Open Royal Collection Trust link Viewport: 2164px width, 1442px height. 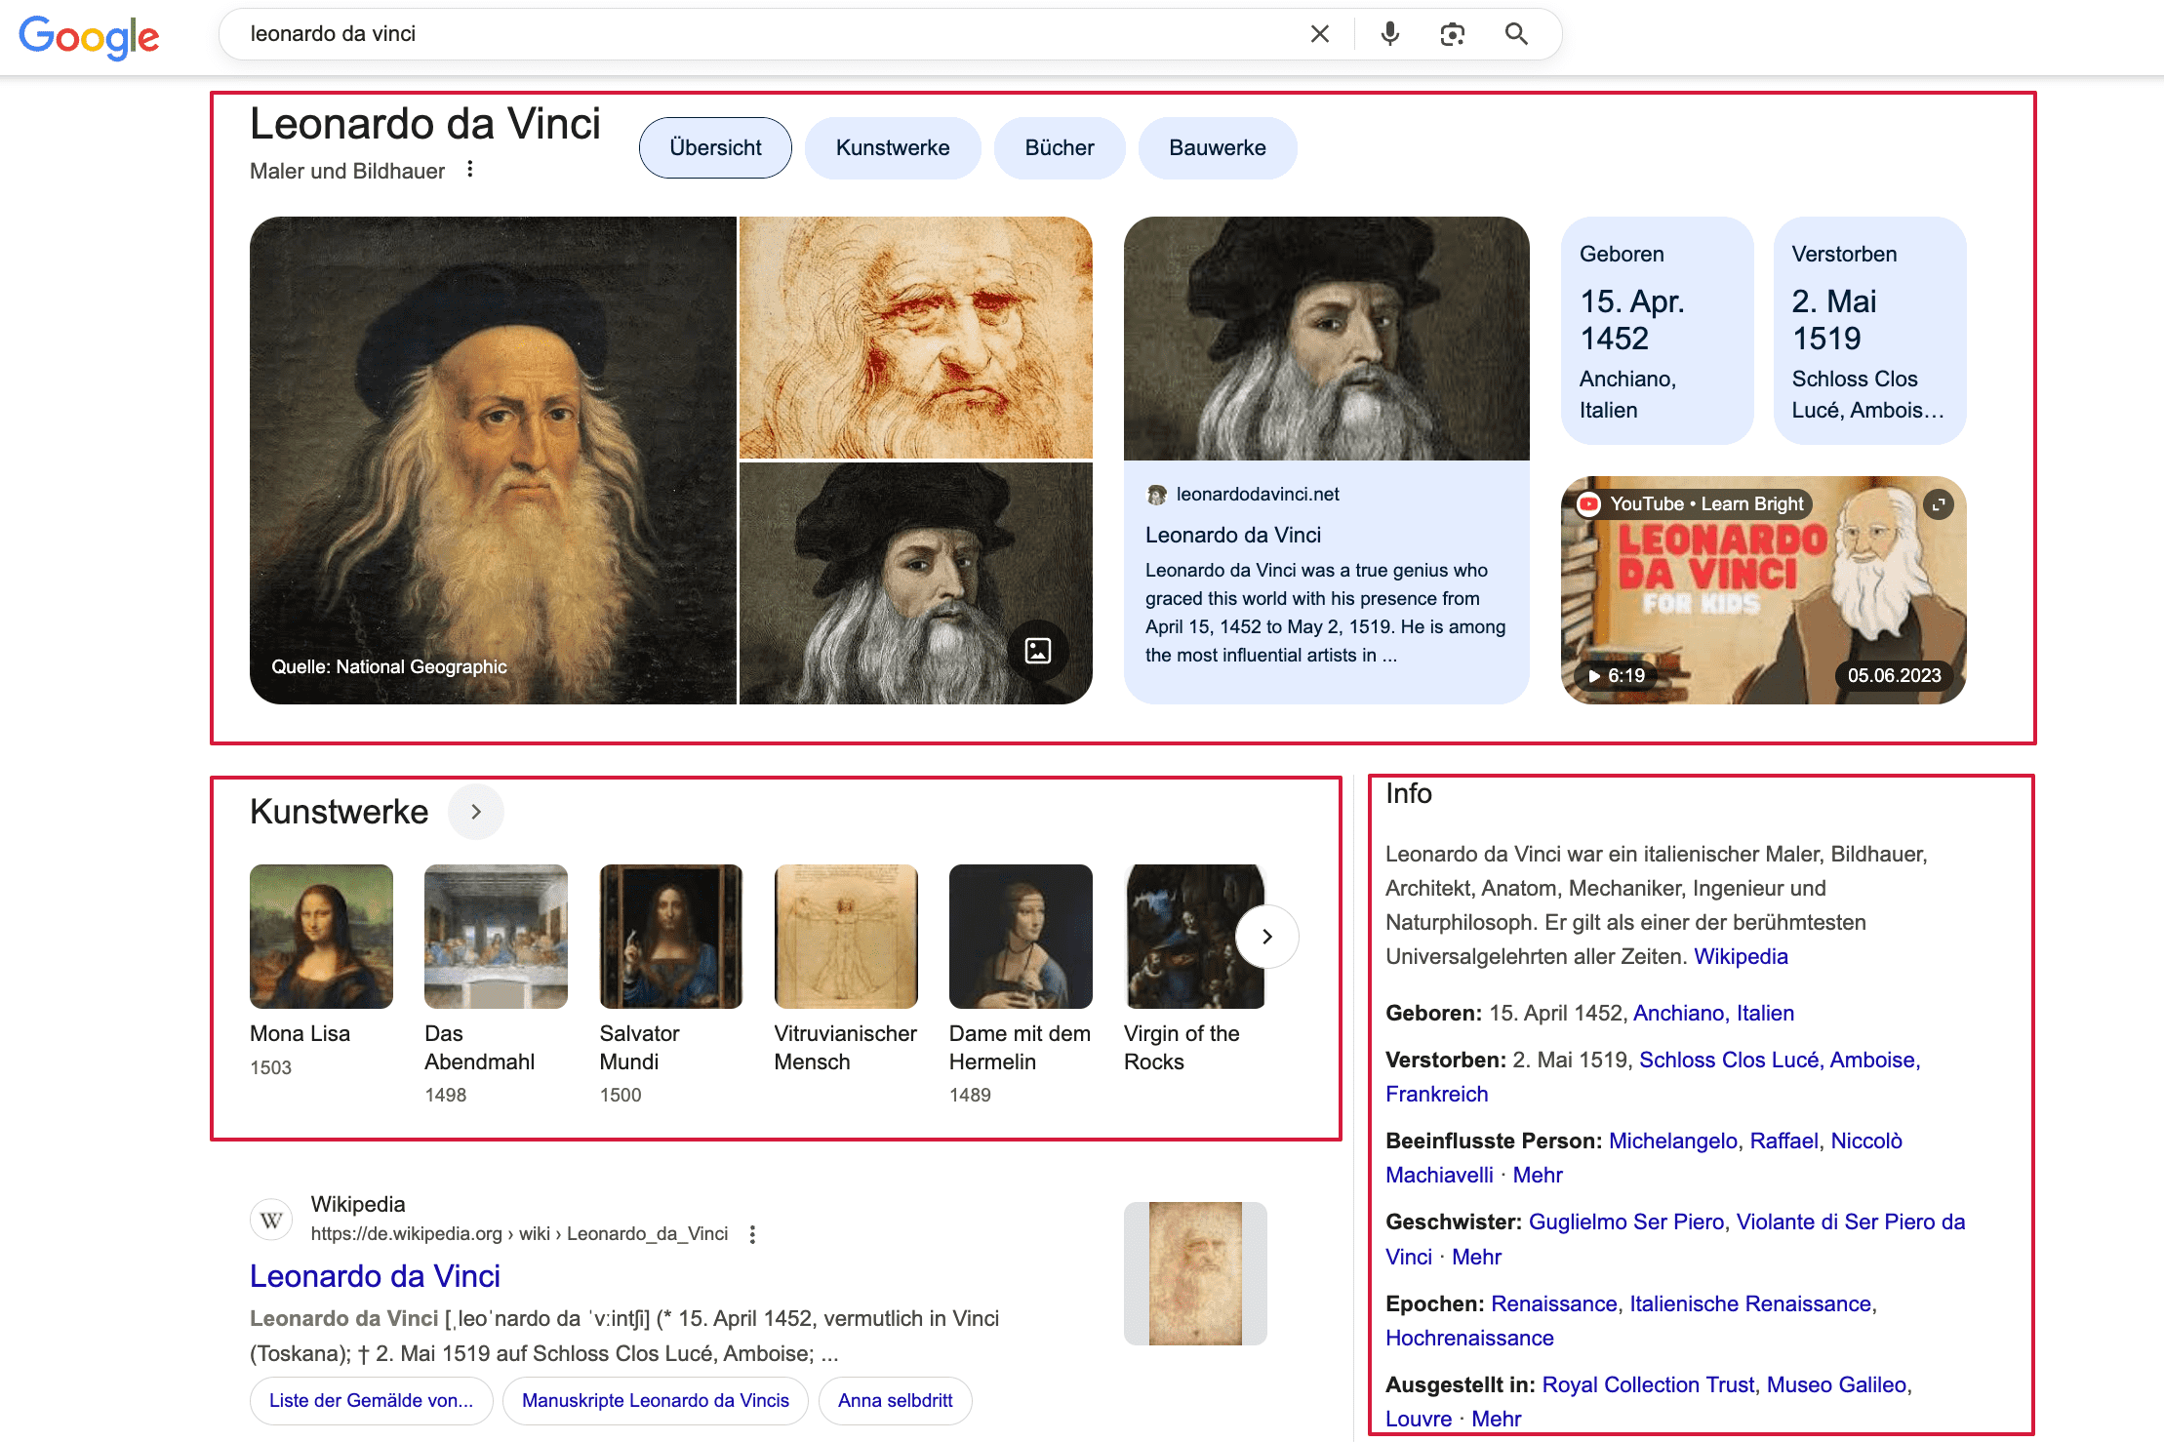pos(1648,1385)
